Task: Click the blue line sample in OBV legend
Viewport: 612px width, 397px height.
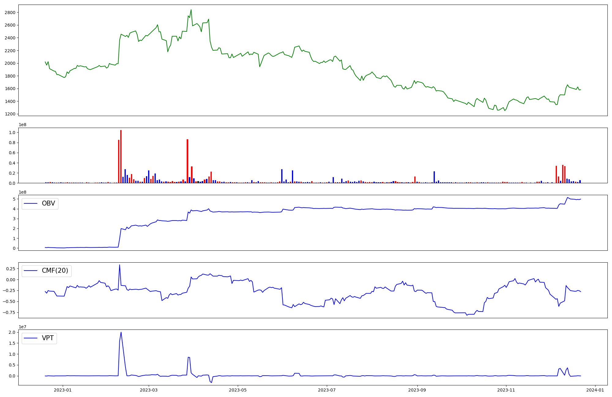Action: point(31,204)
